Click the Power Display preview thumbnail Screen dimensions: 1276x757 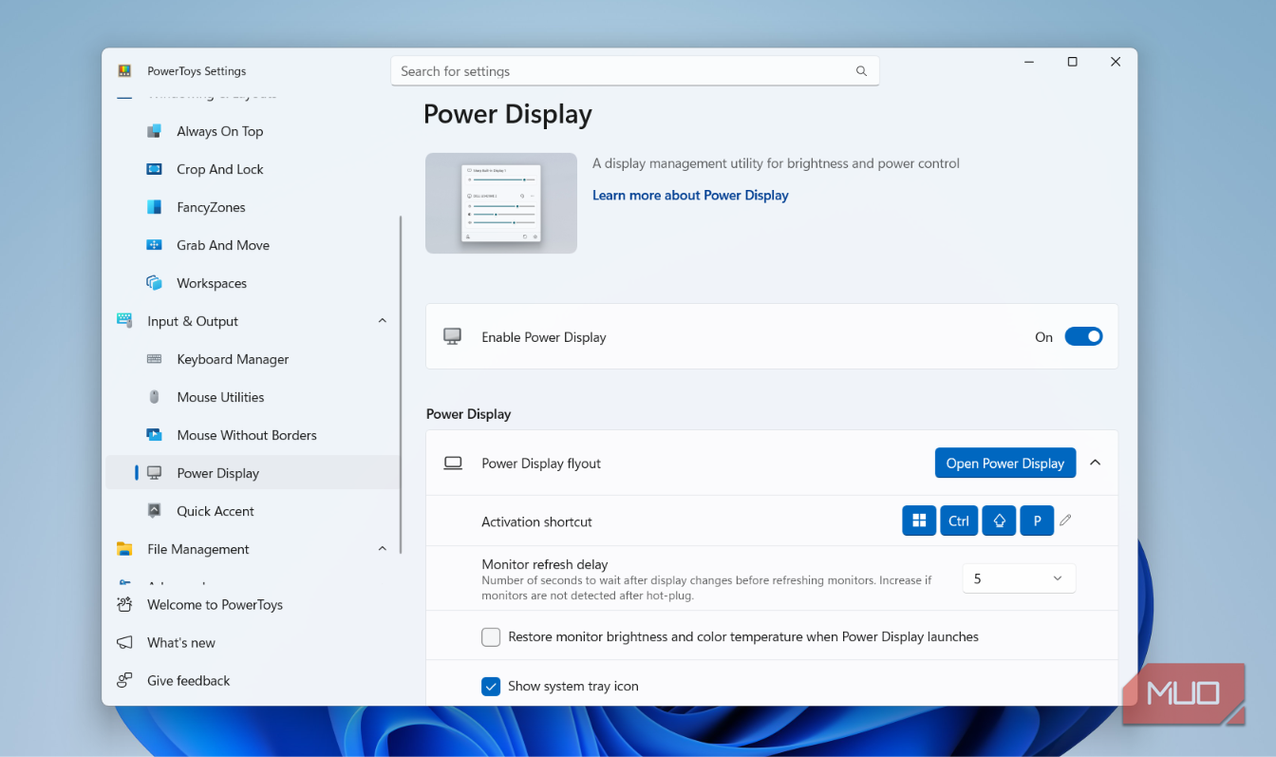pos(501,203)
